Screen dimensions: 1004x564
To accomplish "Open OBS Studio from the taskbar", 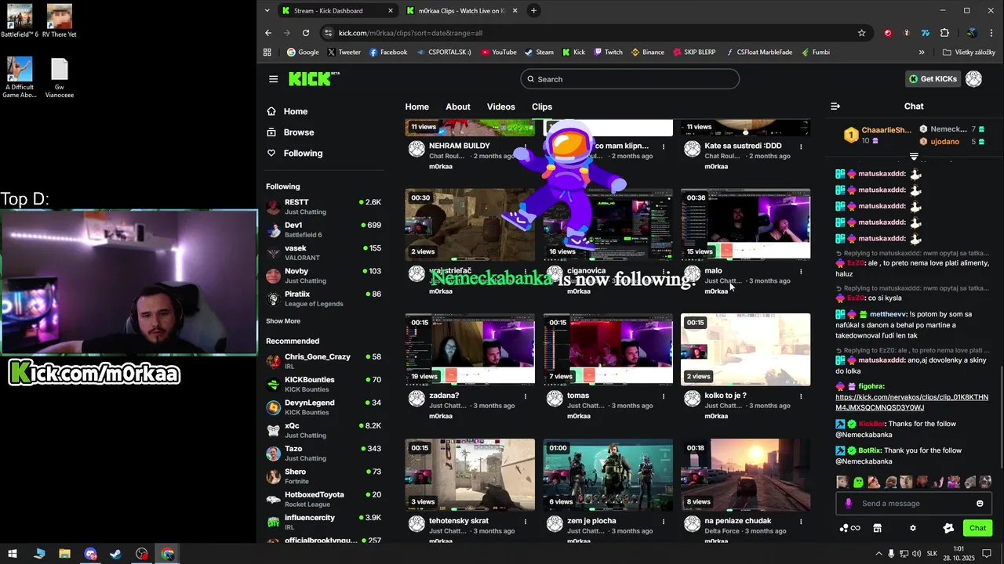I will point(142,554).
